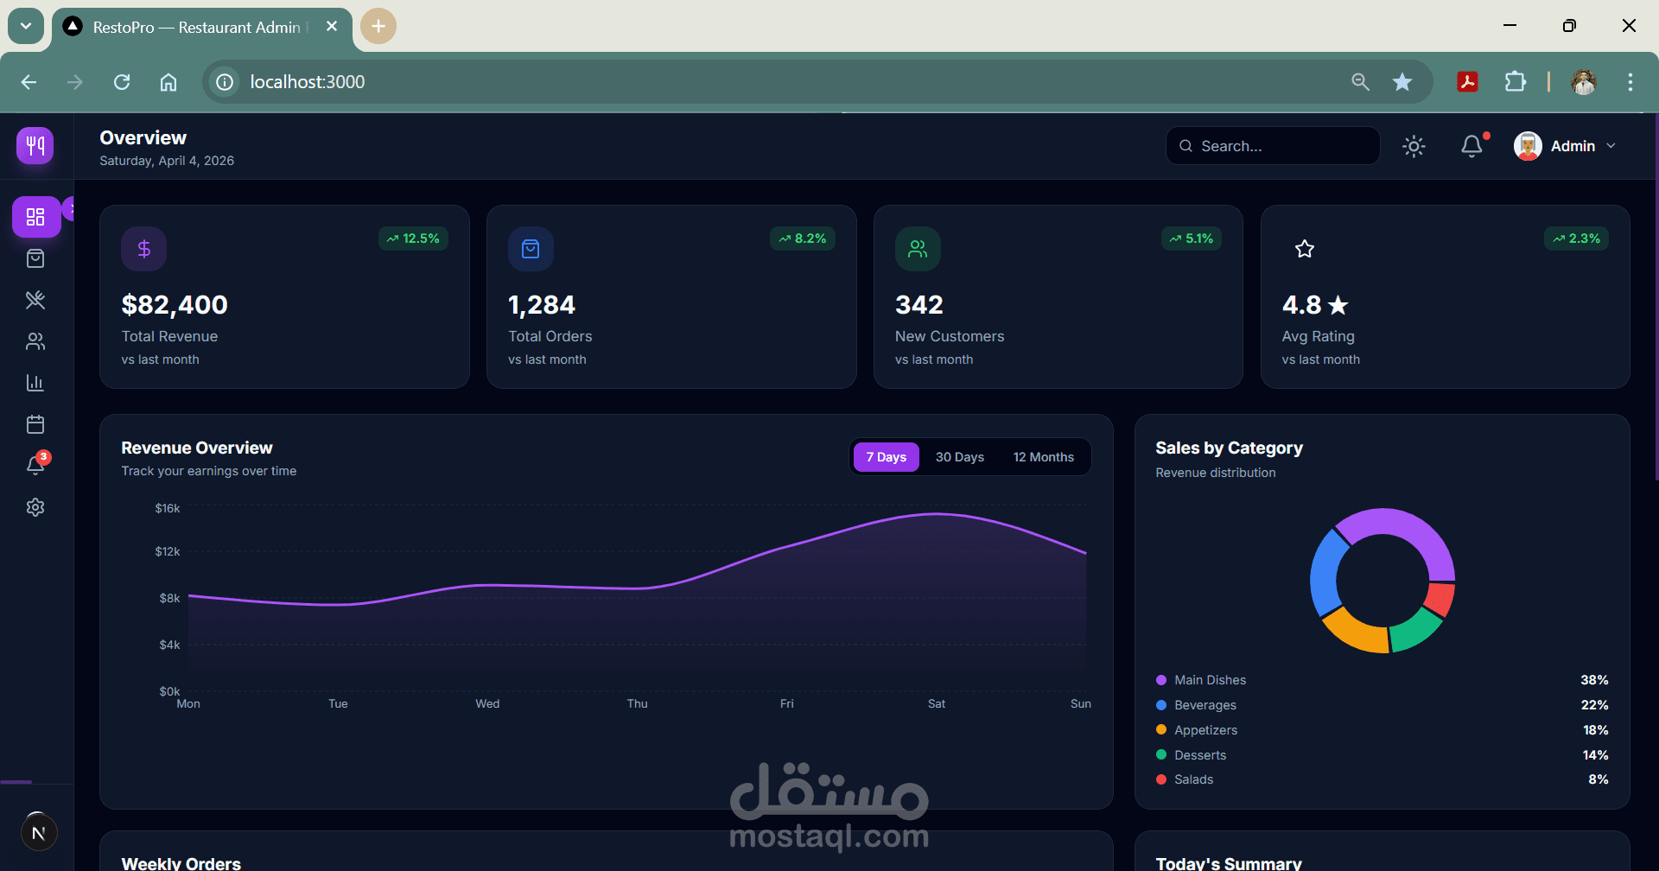1659x871 pixels.
Task: Go to browser home page icon
Action: click(x=168, y=82)
